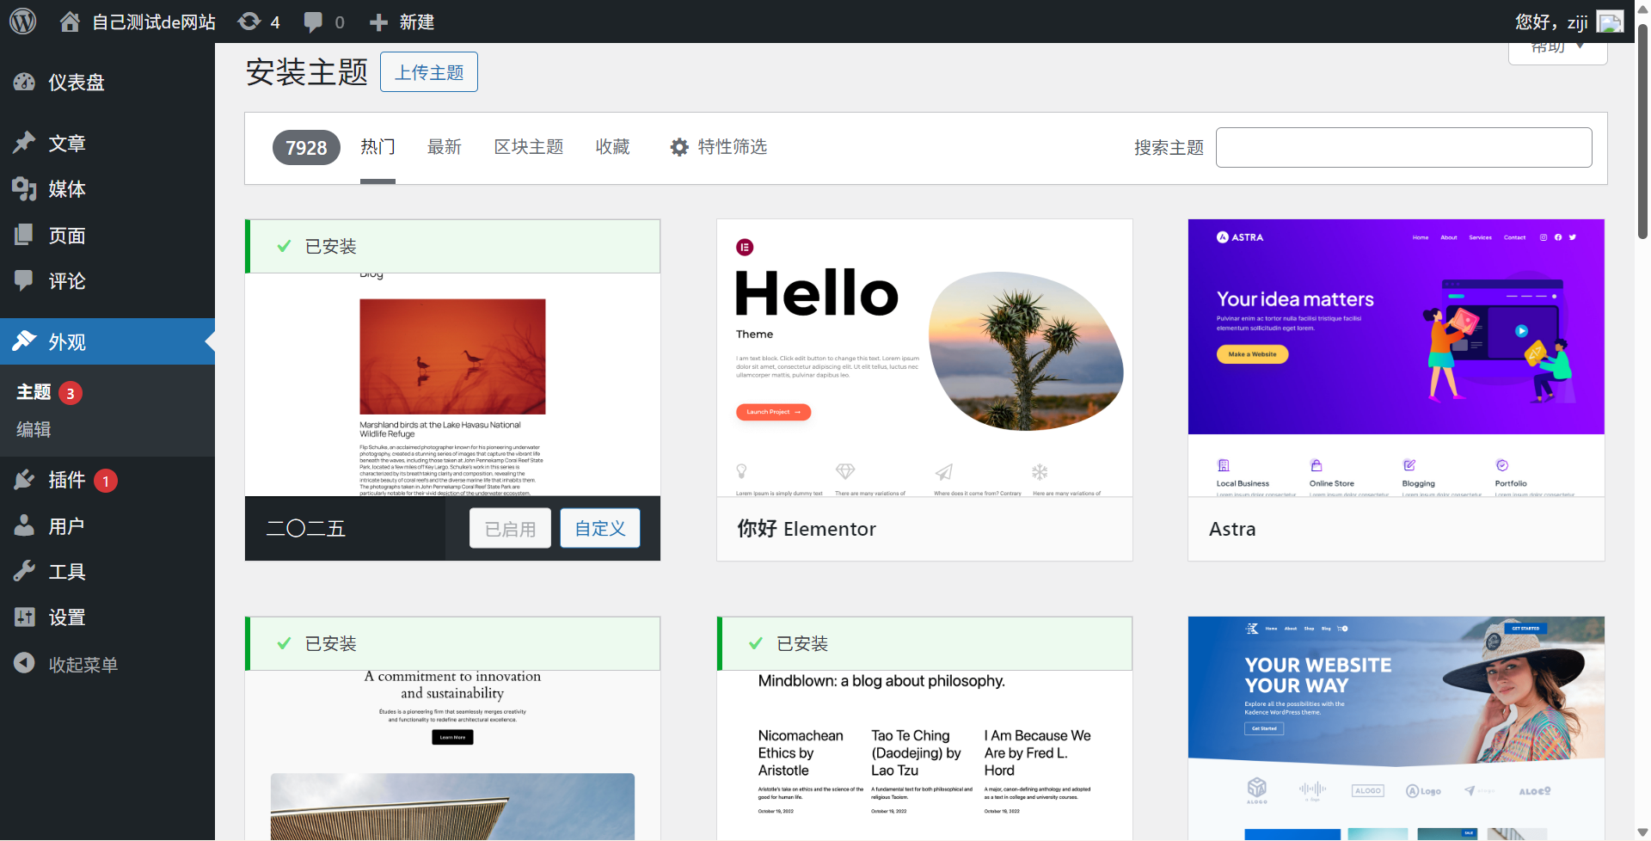Click the 评论 comment icon in sidebar
Screen dimensions: 1651x841
click(x=24, y=280)
